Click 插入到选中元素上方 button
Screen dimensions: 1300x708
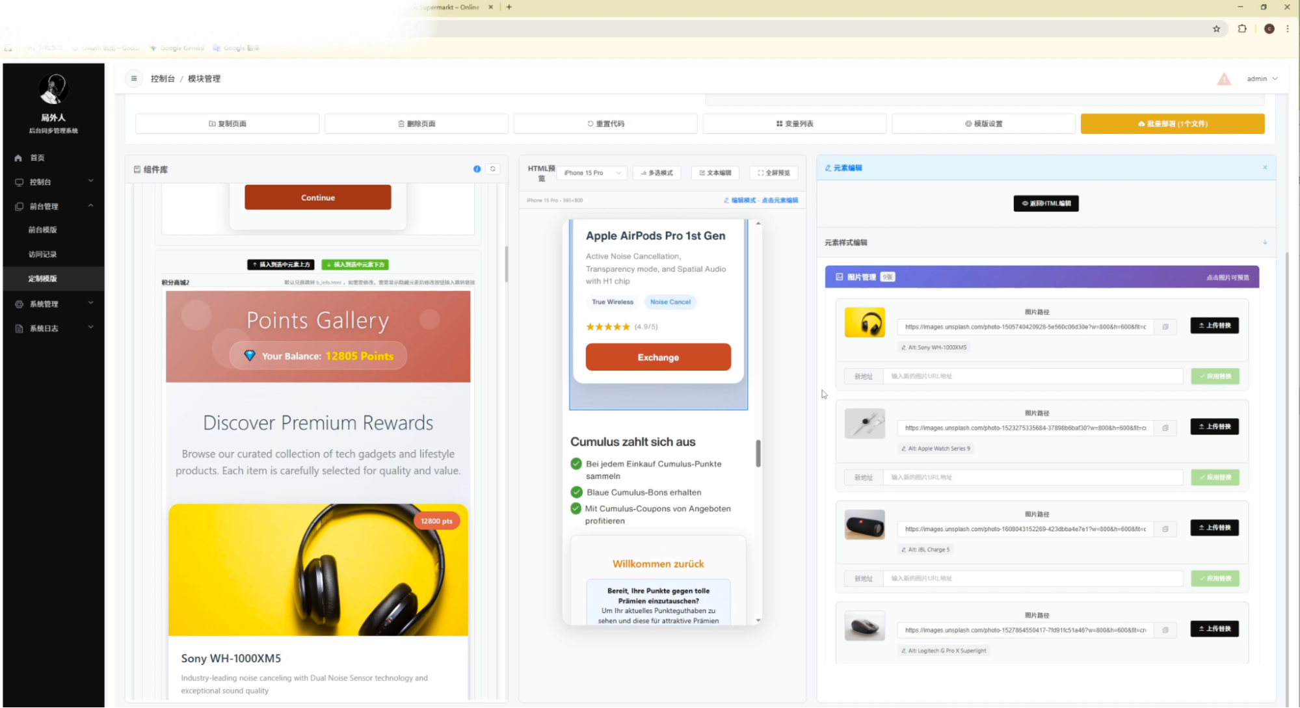pyautogui.click(x=281, y=265)
